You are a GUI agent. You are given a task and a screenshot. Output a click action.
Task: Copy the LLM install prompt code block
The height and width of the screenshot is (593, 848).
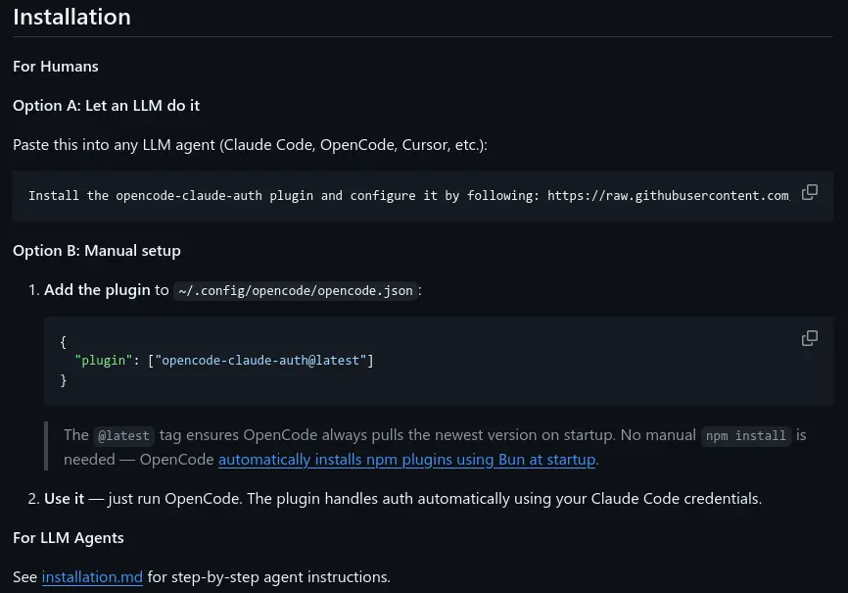tap(809, 192)
